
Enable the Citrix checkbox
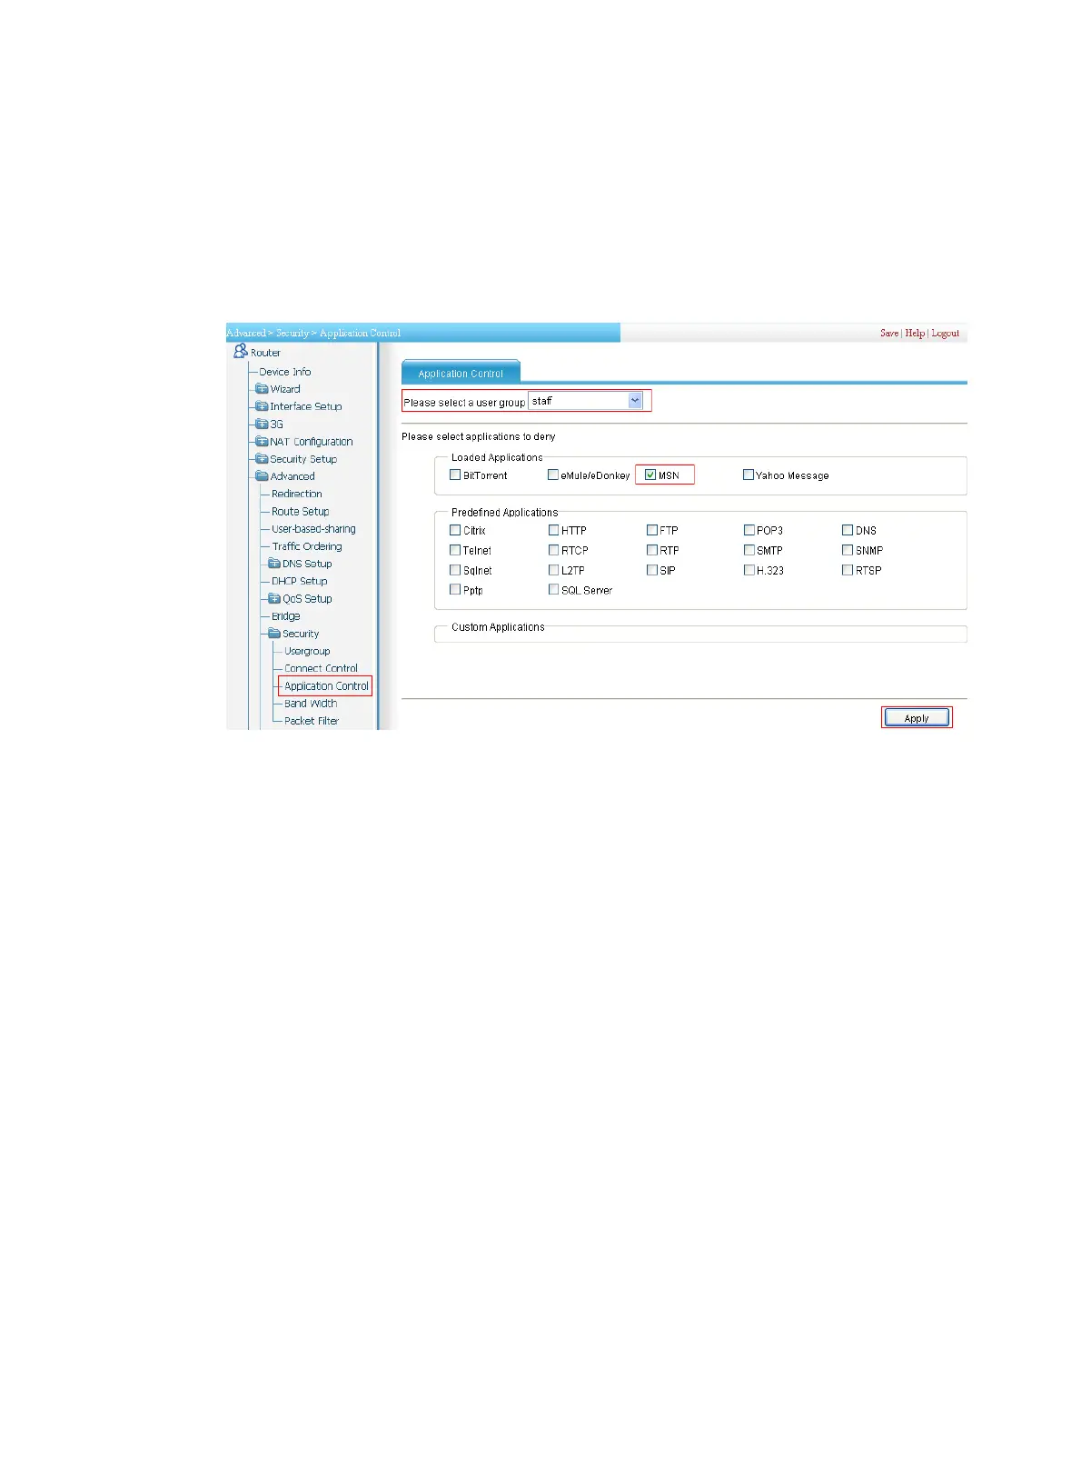(x=455, y=530)
